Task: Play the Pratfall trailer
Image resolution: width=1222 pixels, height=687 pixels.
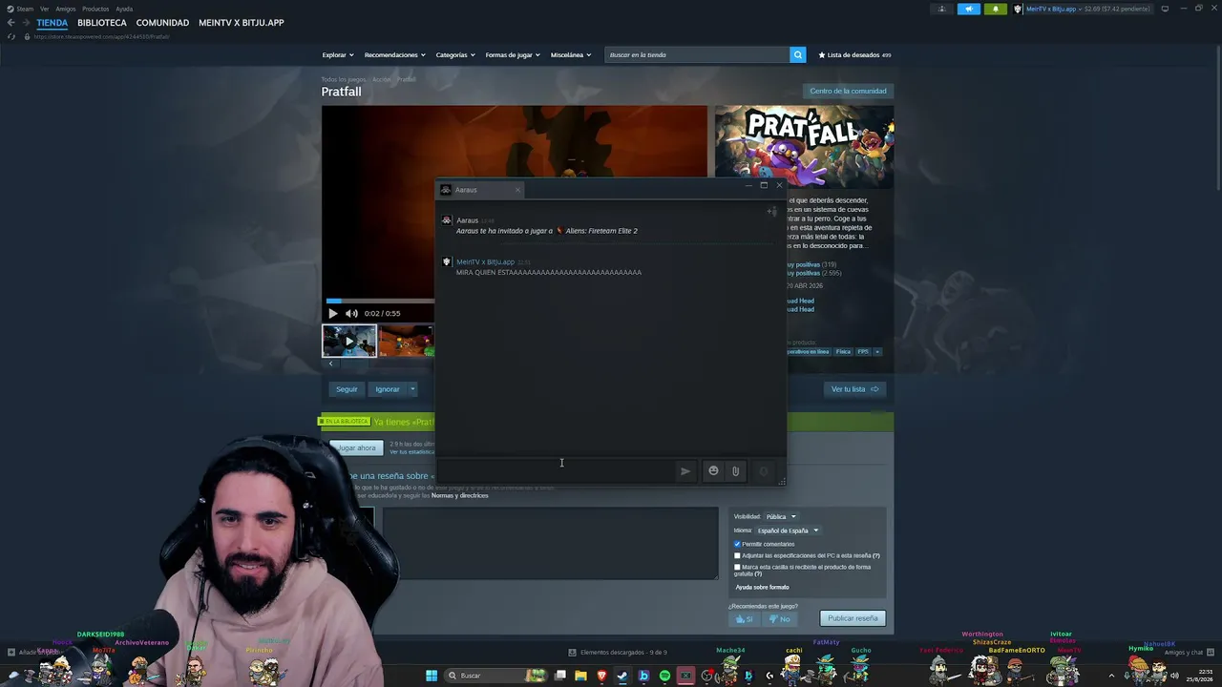Action: coord(332,313)
